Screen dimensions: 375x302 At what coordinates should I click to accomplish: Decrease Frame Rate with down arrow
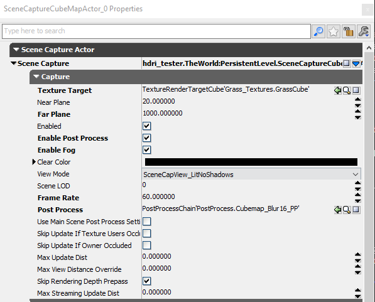(x=358, y=201)
